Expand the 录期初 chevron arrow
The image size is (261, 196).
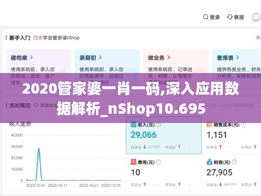(100, 58)
